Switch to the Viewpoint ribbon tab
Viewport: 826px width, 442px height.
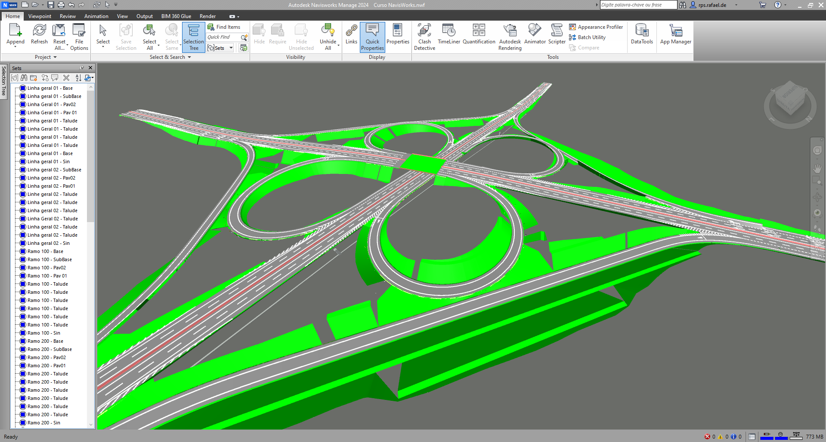[x=40, y=16]
